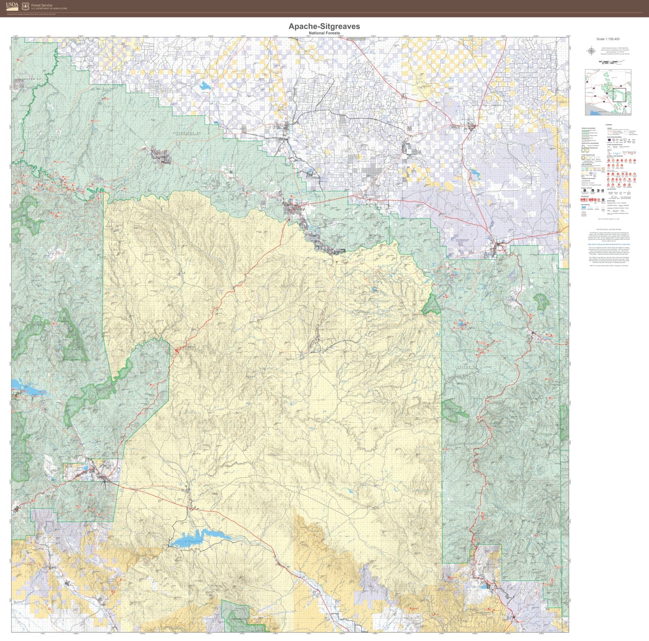
Task: Toggle the Perennial waterbody legend entry
Action: (583, 207)
